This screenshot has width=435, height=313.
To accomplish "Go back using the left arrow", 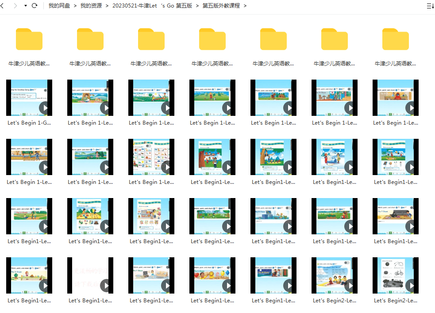I will [x=2, y=6].
